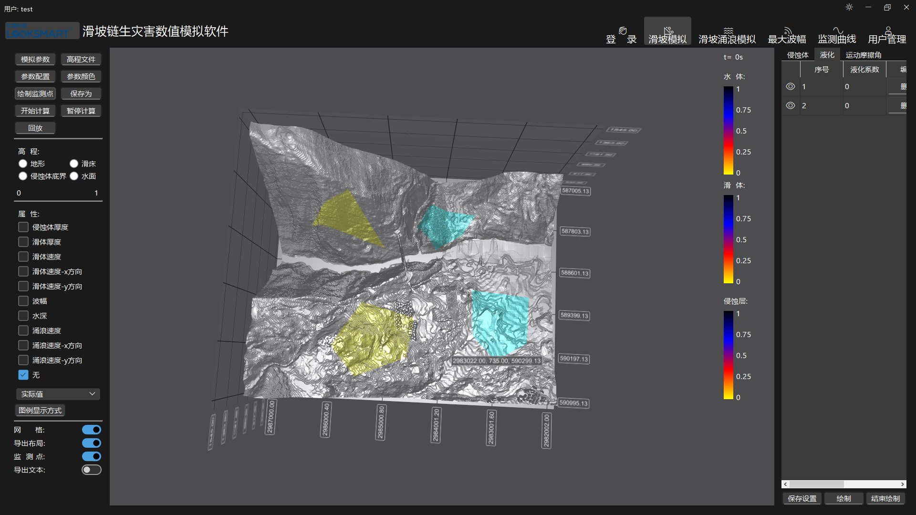Hide row 2 with its eye icon
This screenshot has width=916, height=515.
791,106
